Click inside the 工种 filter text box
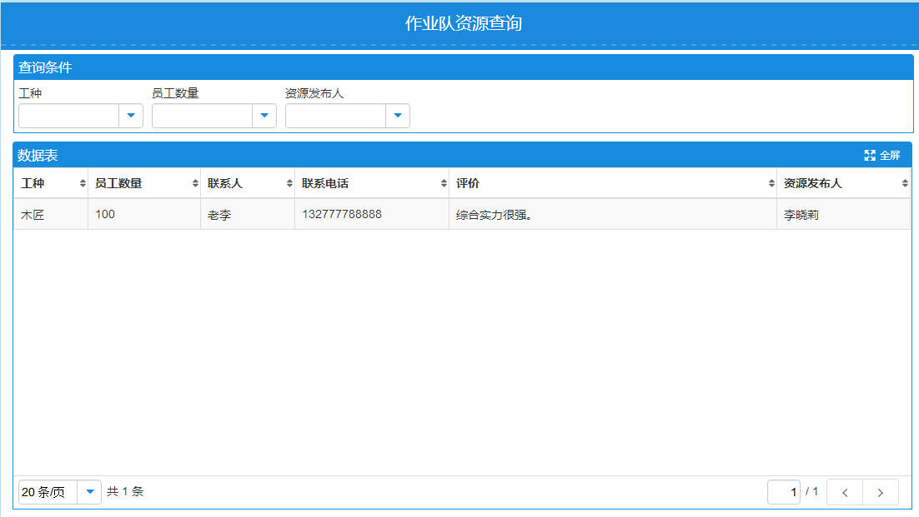The image size is (919, 517). coord(69,116)
